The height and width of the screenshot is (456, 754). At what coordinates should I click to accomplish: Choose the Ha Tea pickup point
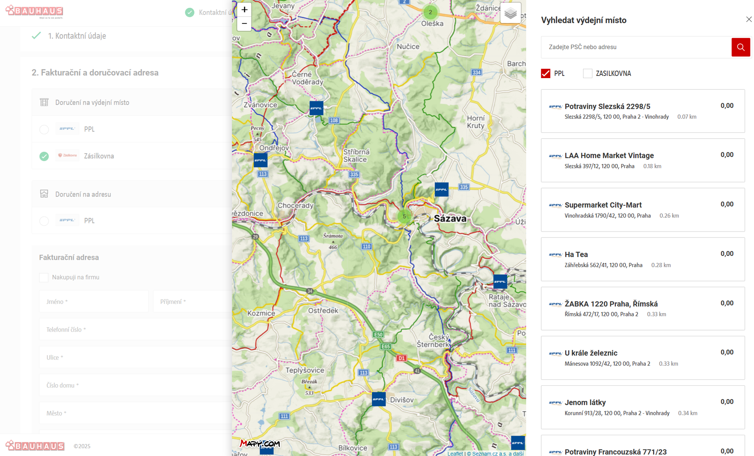642,259
